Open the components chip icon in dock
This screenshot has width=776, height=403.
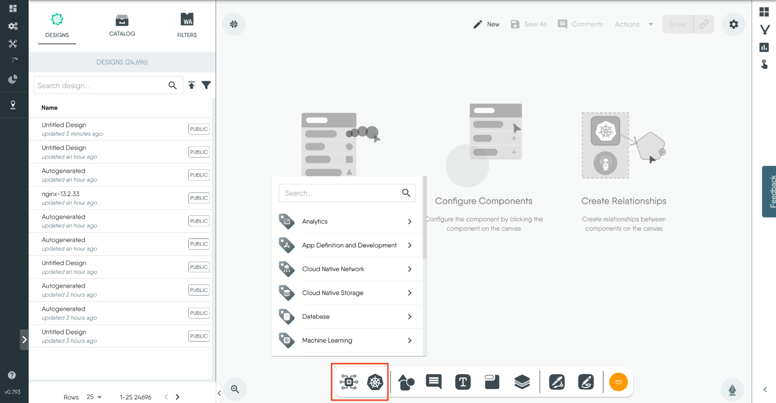348,382
